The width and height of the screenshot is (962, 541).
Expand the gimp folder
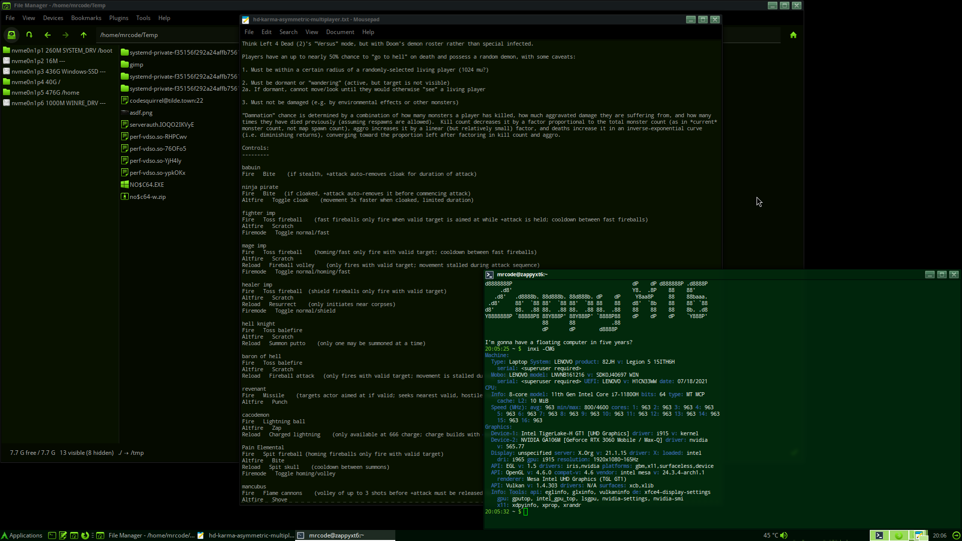click(135, 65)
